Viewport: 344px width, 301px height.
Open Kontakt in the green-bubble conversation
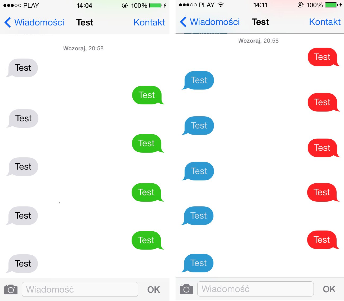tap(149, 23)
